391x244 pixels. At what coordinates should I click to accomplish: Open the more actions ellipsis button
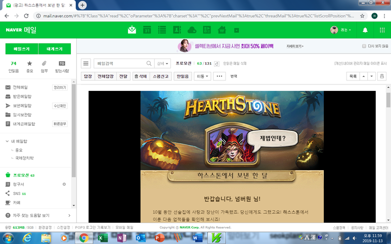[x=220, y=76]
